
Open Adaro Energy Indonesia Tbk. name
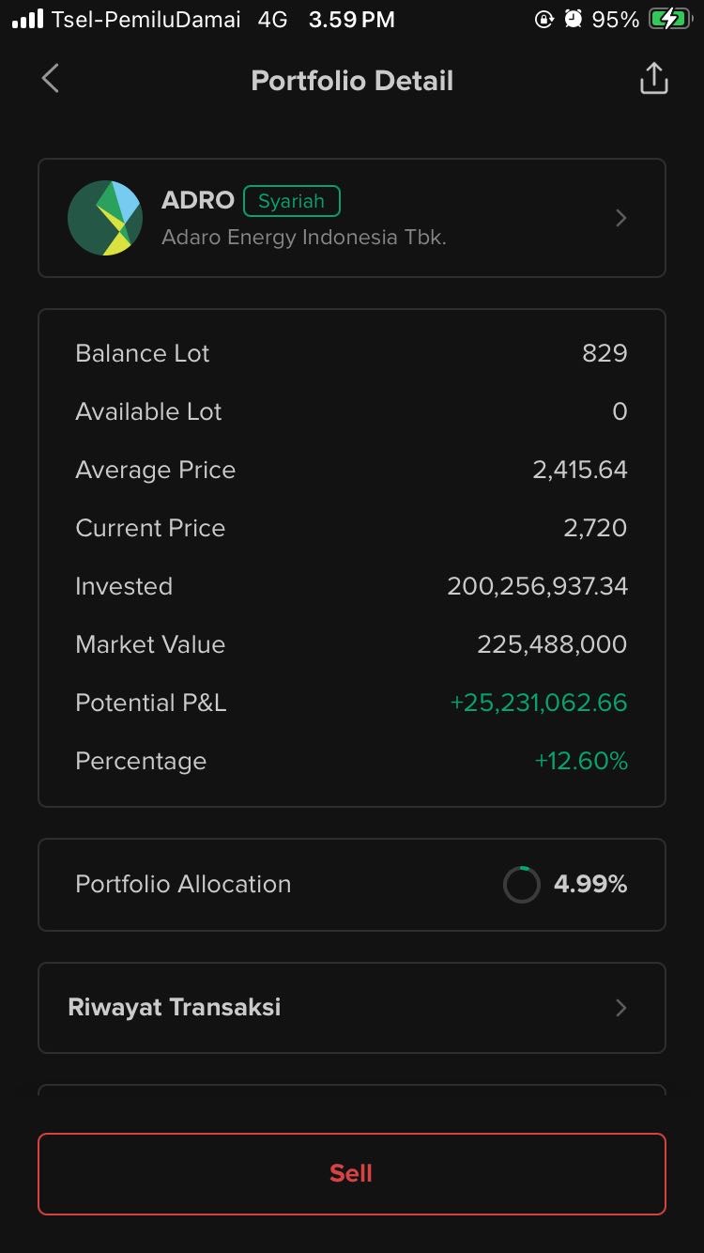pos(303,238)
